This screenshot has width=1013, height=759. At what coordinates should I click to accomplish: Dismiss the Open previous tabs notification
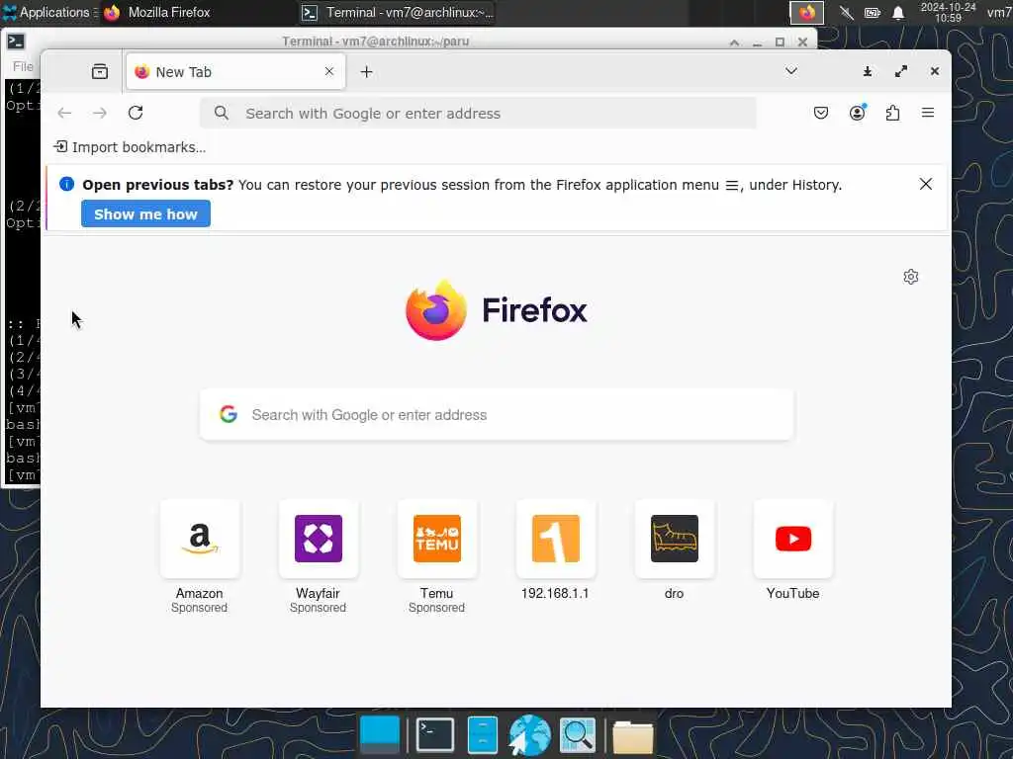925,184
